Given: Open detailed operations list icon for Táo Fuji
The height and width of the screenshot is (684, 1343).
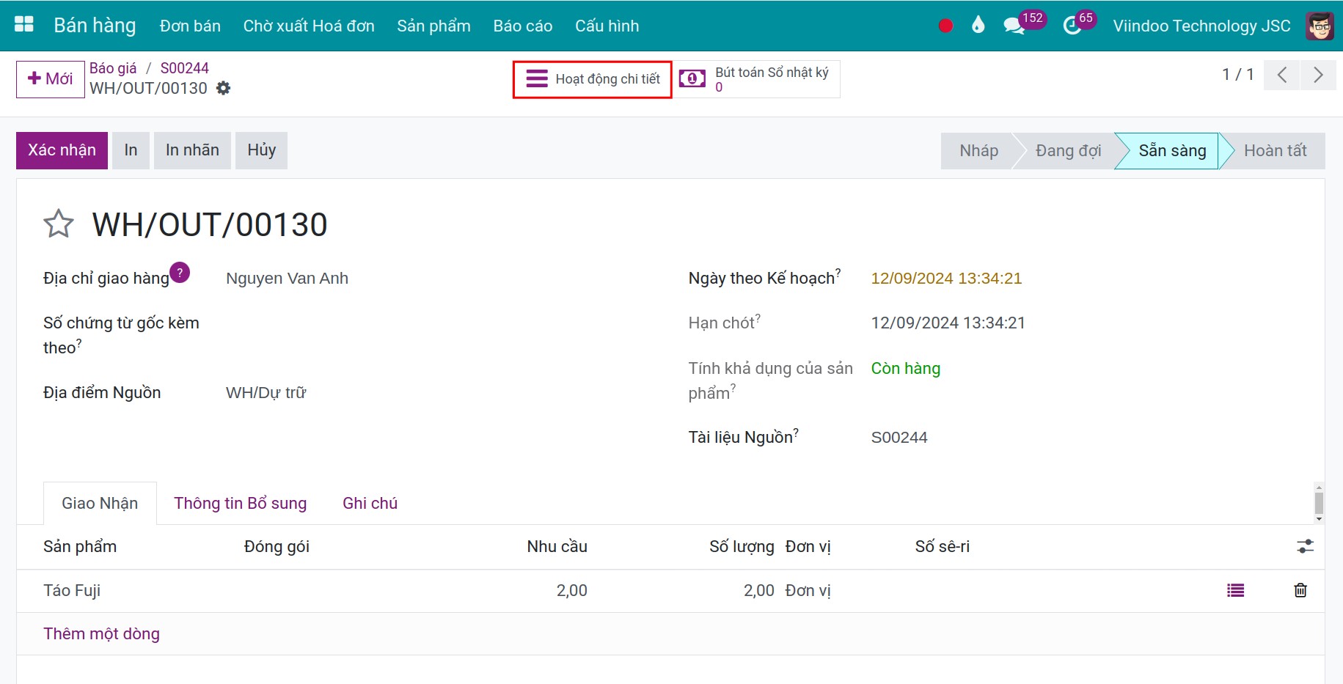Looking at the screenshot, I should point(1236,590).
